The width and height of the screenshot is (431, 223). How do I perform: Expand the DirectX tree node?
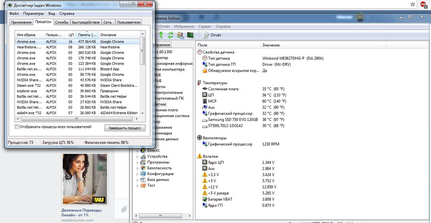pyautogui.click(x=138, y=151)
